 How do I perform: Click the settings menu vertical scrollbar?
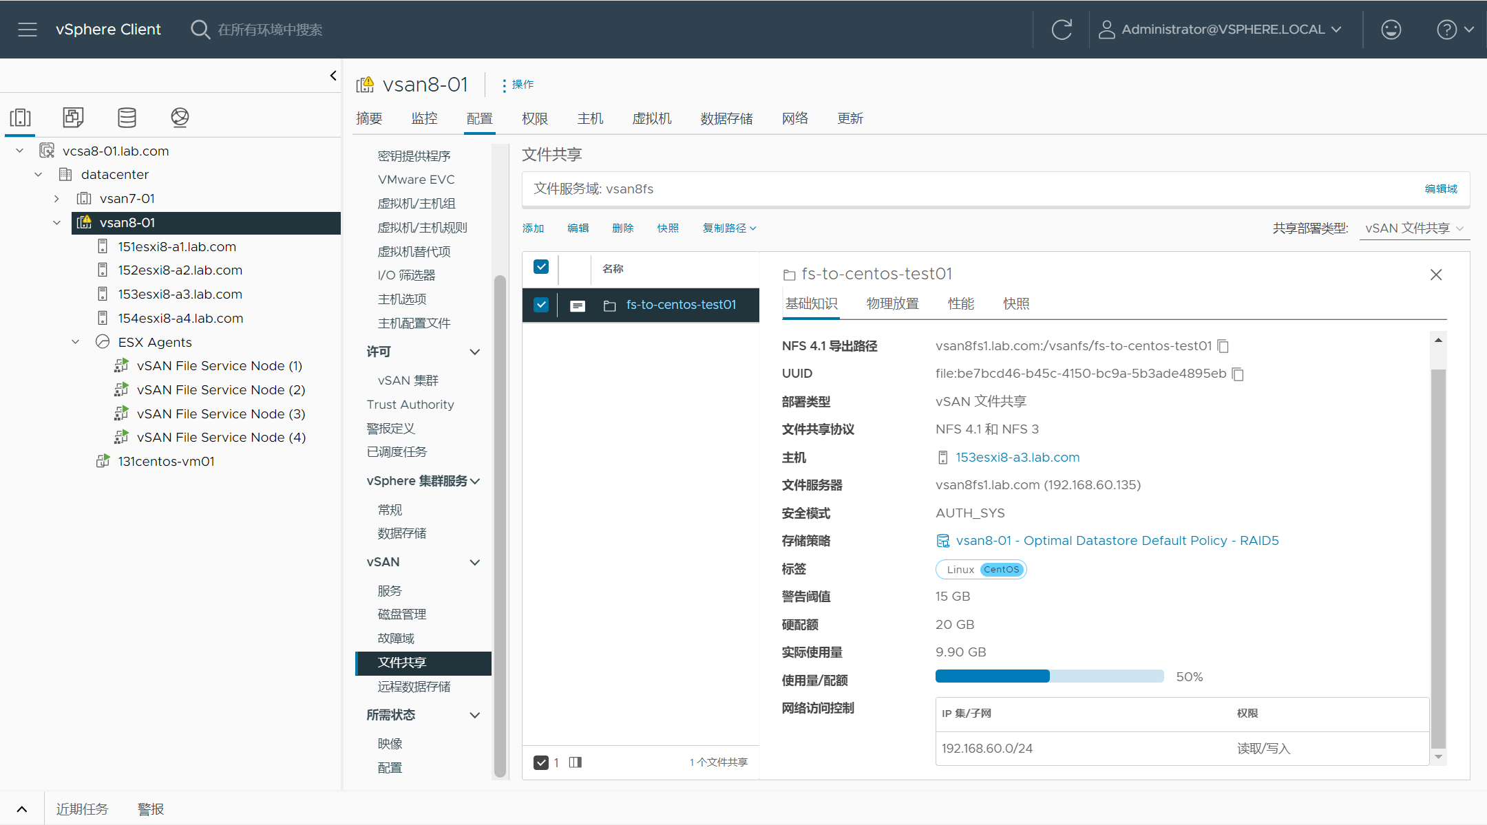click(500, 526)
